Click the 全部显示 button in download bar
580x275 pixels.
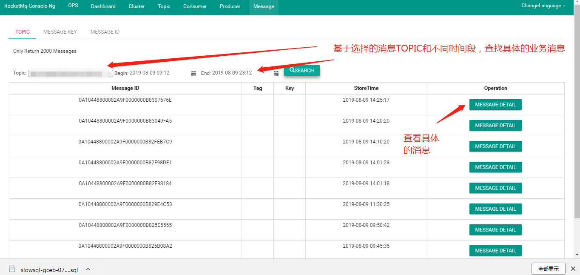coord(548,269)
